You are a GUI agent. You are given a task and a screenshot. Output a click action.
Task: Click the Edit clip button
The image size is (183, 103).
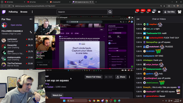point(109,77)
